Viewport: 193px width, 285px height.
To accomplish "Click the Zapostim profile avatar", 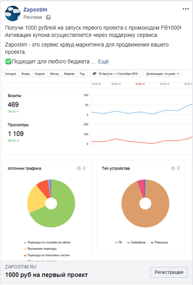I will pos(13,13).
